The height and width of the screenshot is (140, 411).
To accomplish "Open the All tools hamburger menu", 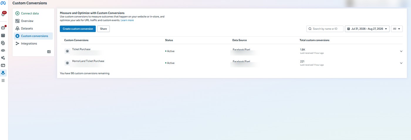I will [3, 80].
